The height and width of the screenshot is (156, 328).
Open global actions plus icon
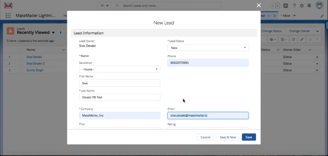click(285, 6)
